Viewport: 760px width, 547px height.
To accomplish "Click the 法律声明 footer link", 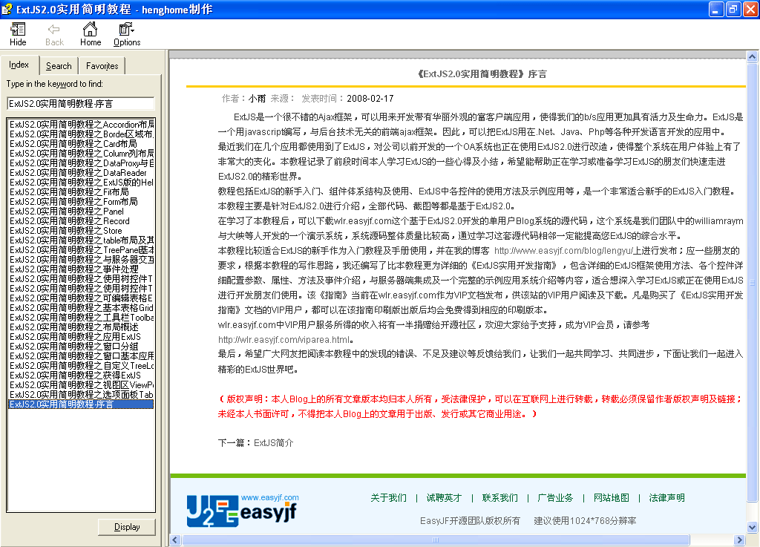I will tap(666, 498).
